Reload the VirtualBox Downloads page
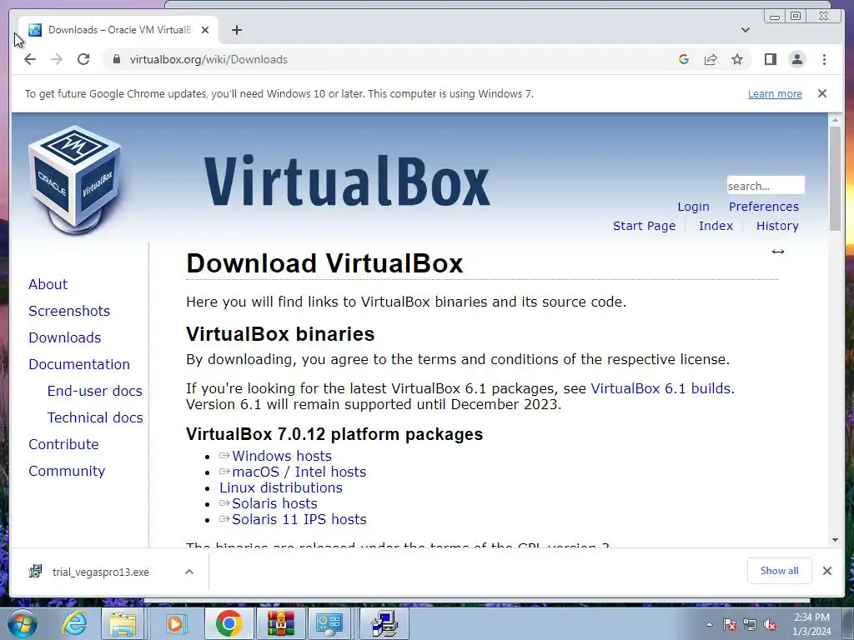 click(x=83, y=59)
